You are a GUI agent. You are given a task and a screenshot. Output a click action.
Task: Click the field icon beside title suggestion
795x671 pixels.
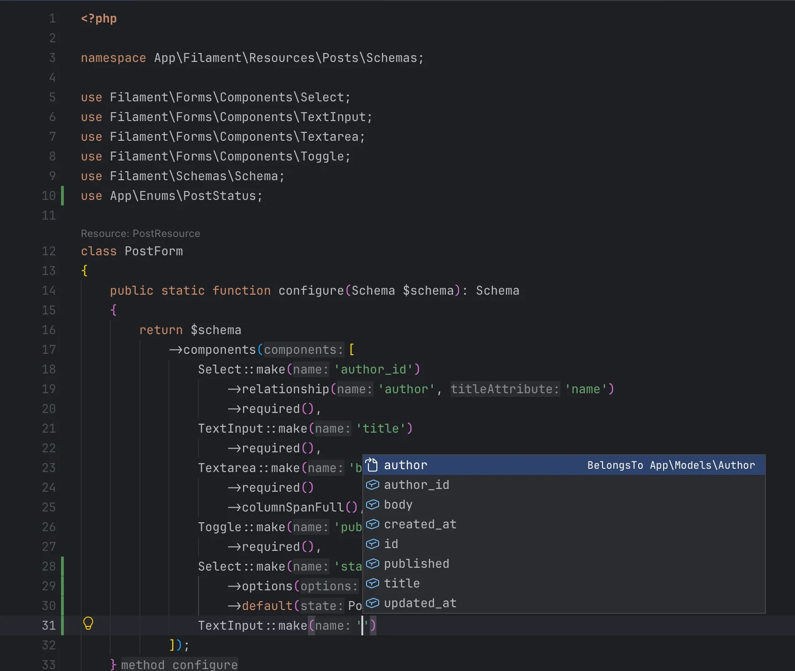(372, 583)
